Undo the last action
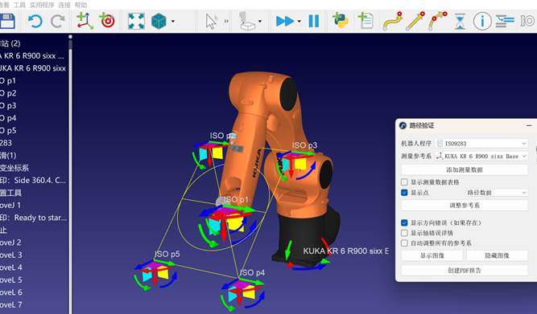This screenshot has width=537, height=314. click(x=35, y=21)
